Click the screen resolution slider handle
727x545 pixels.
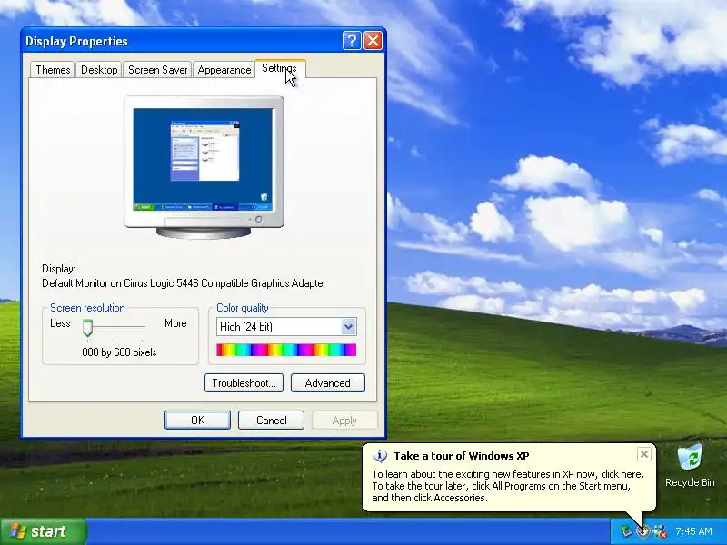tap(87, 327)
